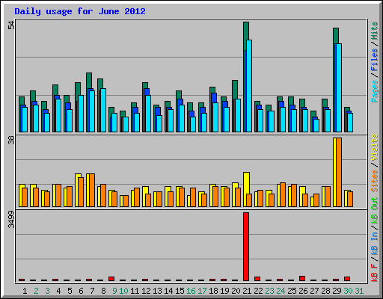Click day 4 on the x-axis
The image size is (383, 299).
(58, 291)
